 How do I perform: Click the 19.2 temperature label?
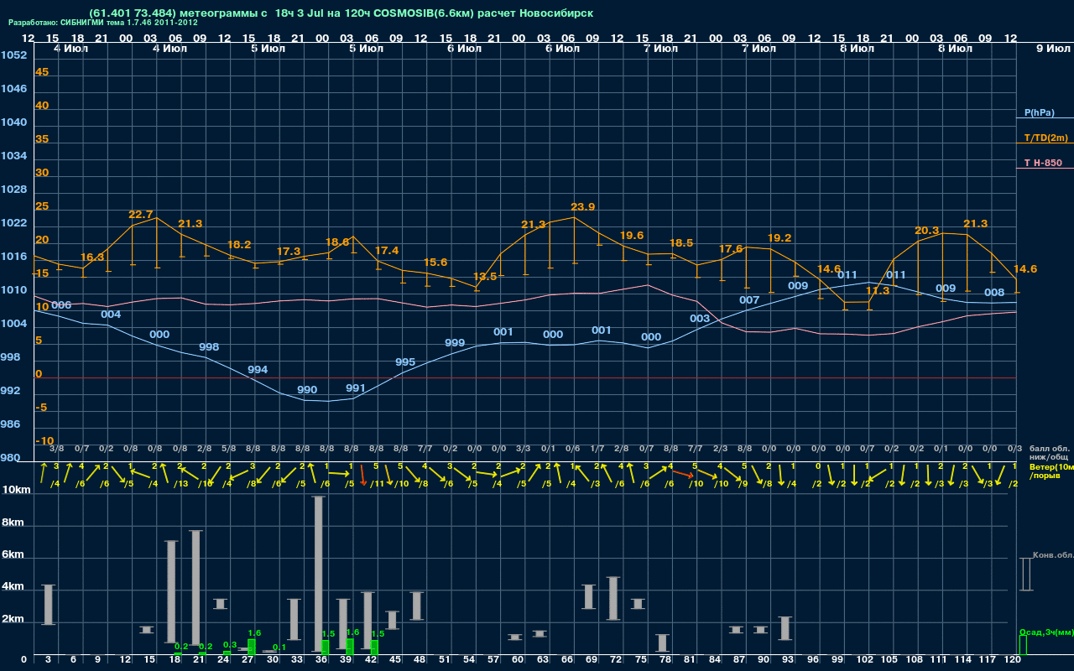779,238
